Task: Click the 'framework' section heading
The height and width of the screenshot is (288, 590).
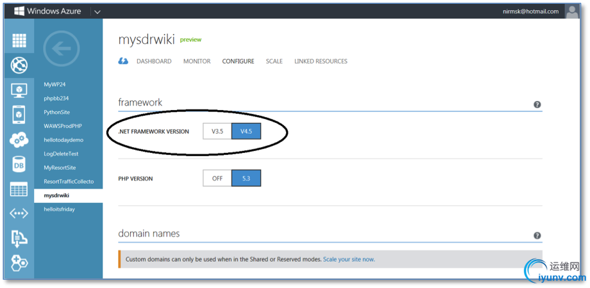Action: pyautogui.click(x=140, y=102)
